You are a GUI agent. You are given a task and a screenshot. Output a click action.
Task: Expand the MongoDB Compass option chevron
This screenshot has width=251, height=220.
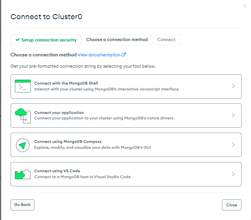[x=233, y=144]
